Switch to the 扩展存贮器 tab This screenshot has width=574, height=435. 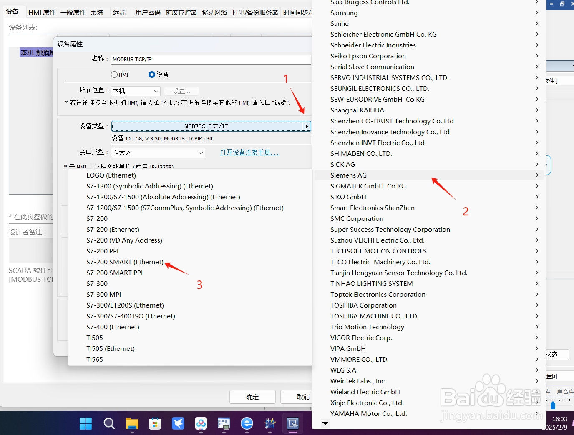(181, 12)
